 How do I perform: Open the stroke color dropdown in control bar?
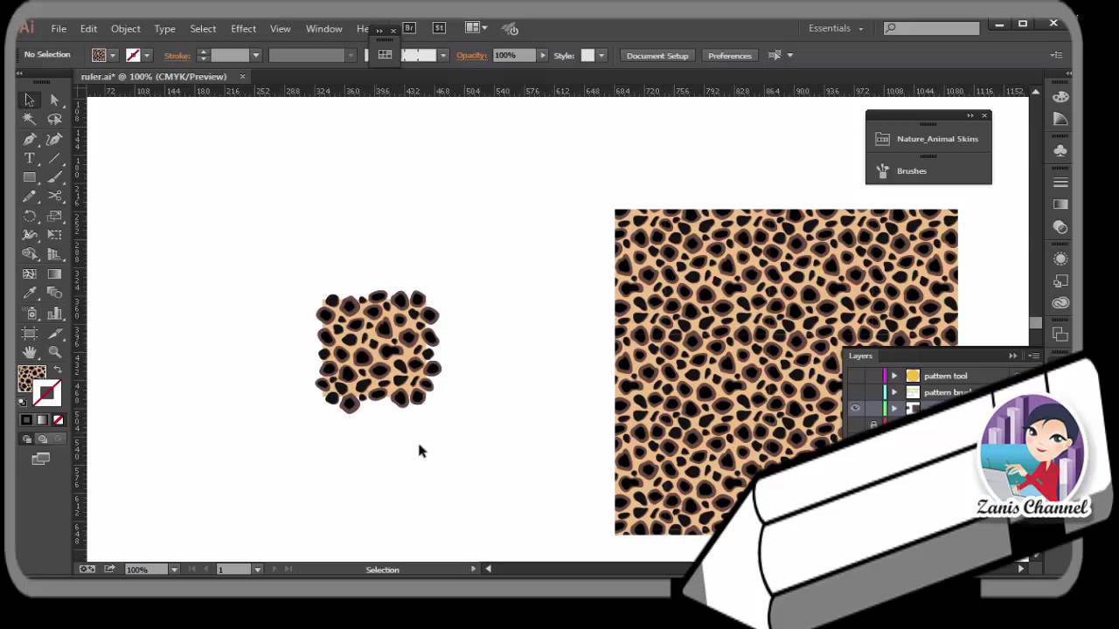tap(146, 55)
